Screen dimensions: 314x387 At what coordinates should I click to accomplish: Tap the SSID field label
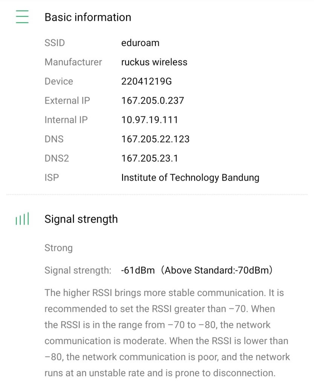pyautogui.click(x=55, y=43)
